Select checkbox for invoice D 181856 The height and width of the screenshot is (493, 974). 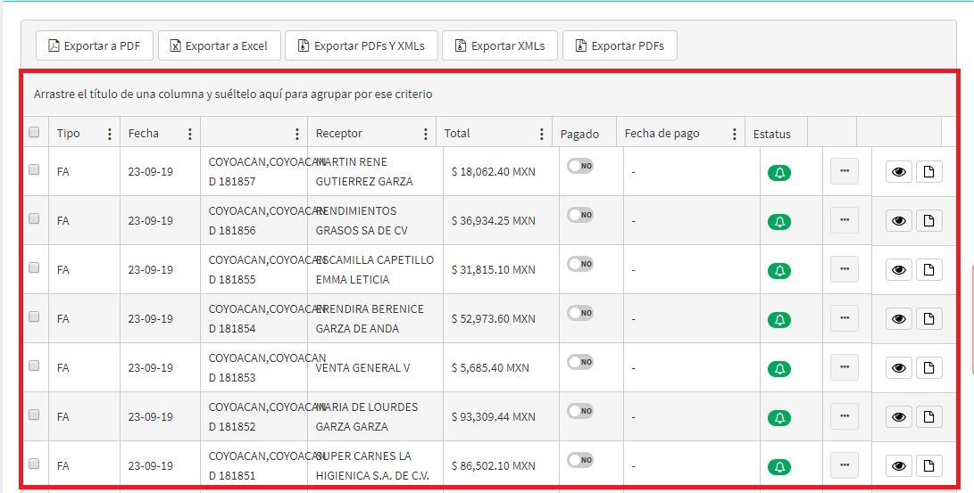point(34,218)
